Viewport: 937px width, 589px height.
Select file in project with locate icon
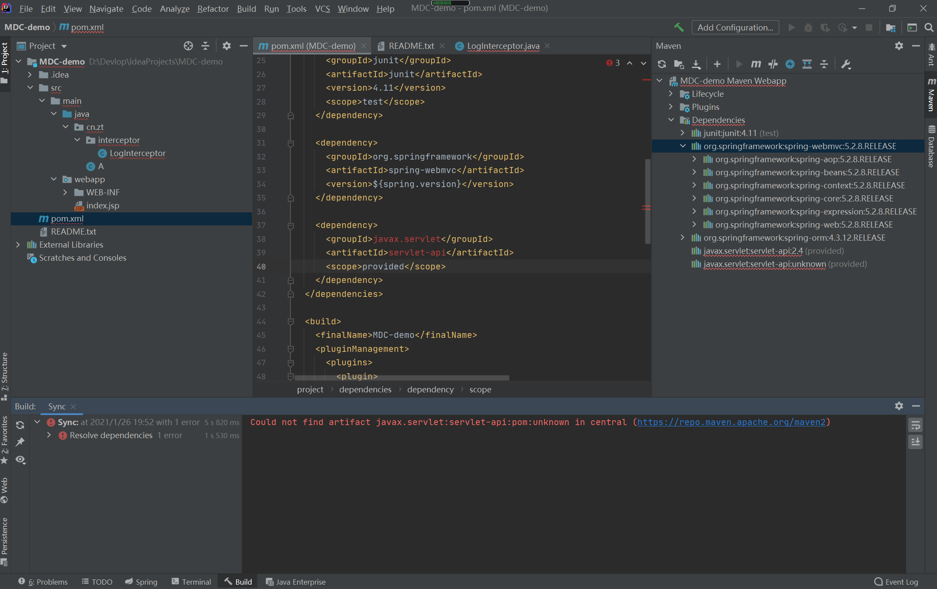click(188, 46)
